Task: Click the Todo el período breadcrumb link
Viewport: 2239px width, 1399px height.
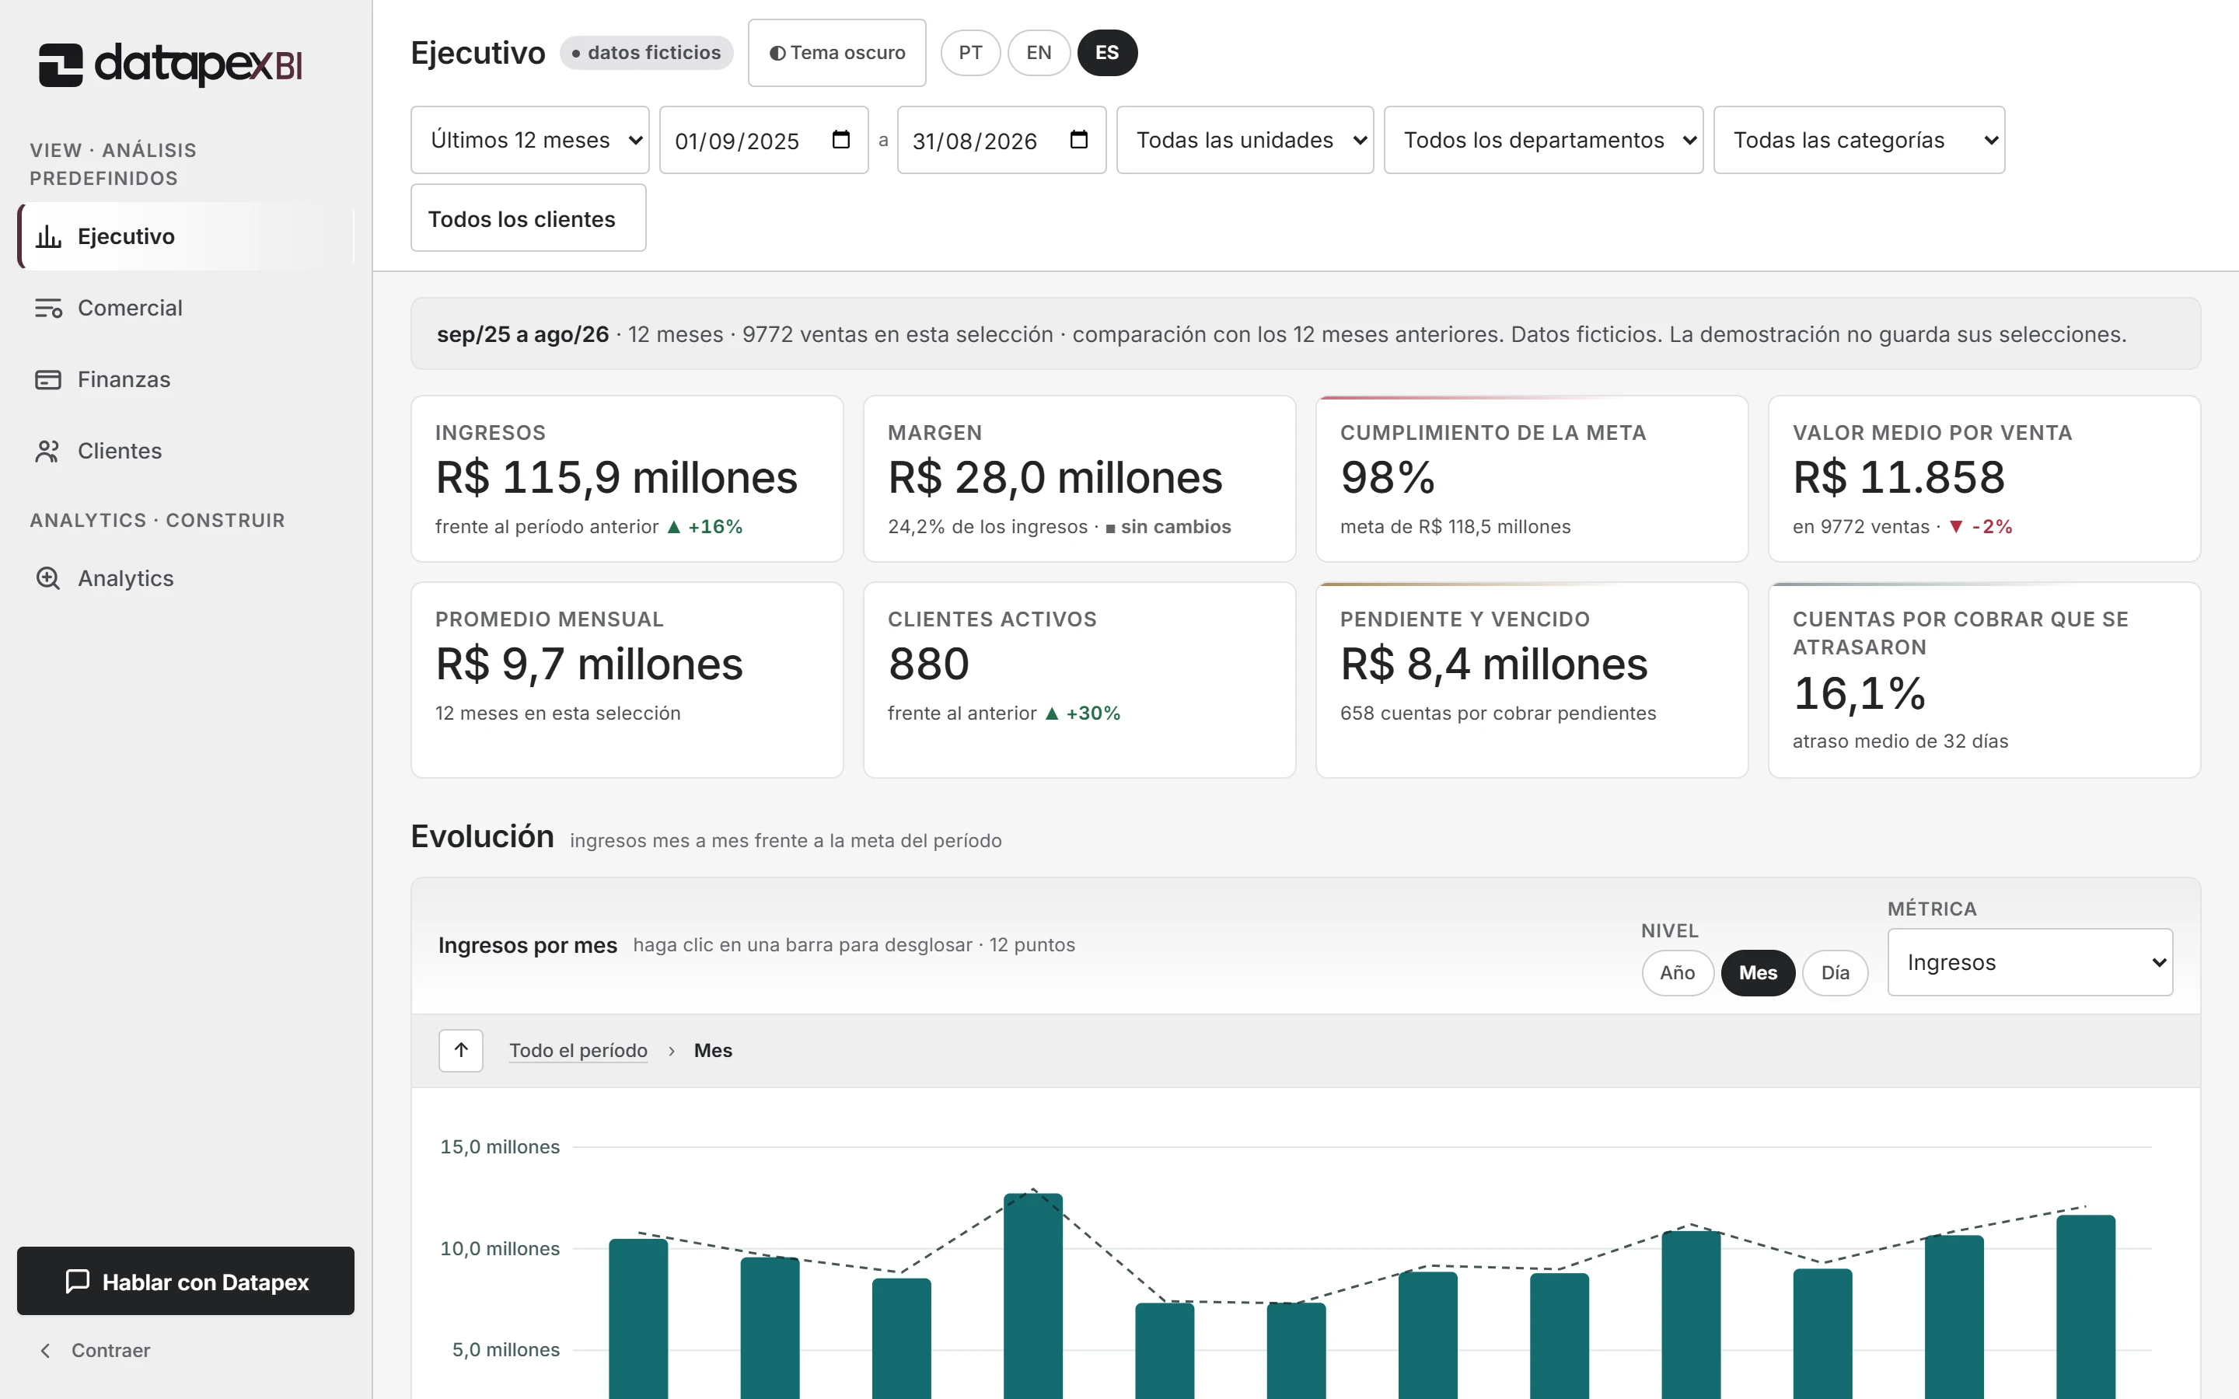Action: (578, 1050)
